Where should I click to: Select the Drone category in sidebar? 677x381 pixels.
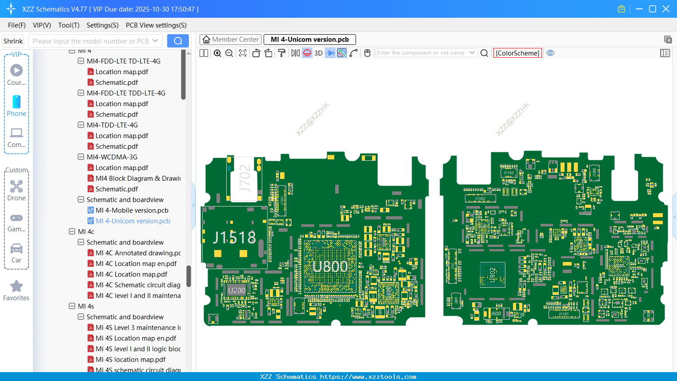click(16, 190)
